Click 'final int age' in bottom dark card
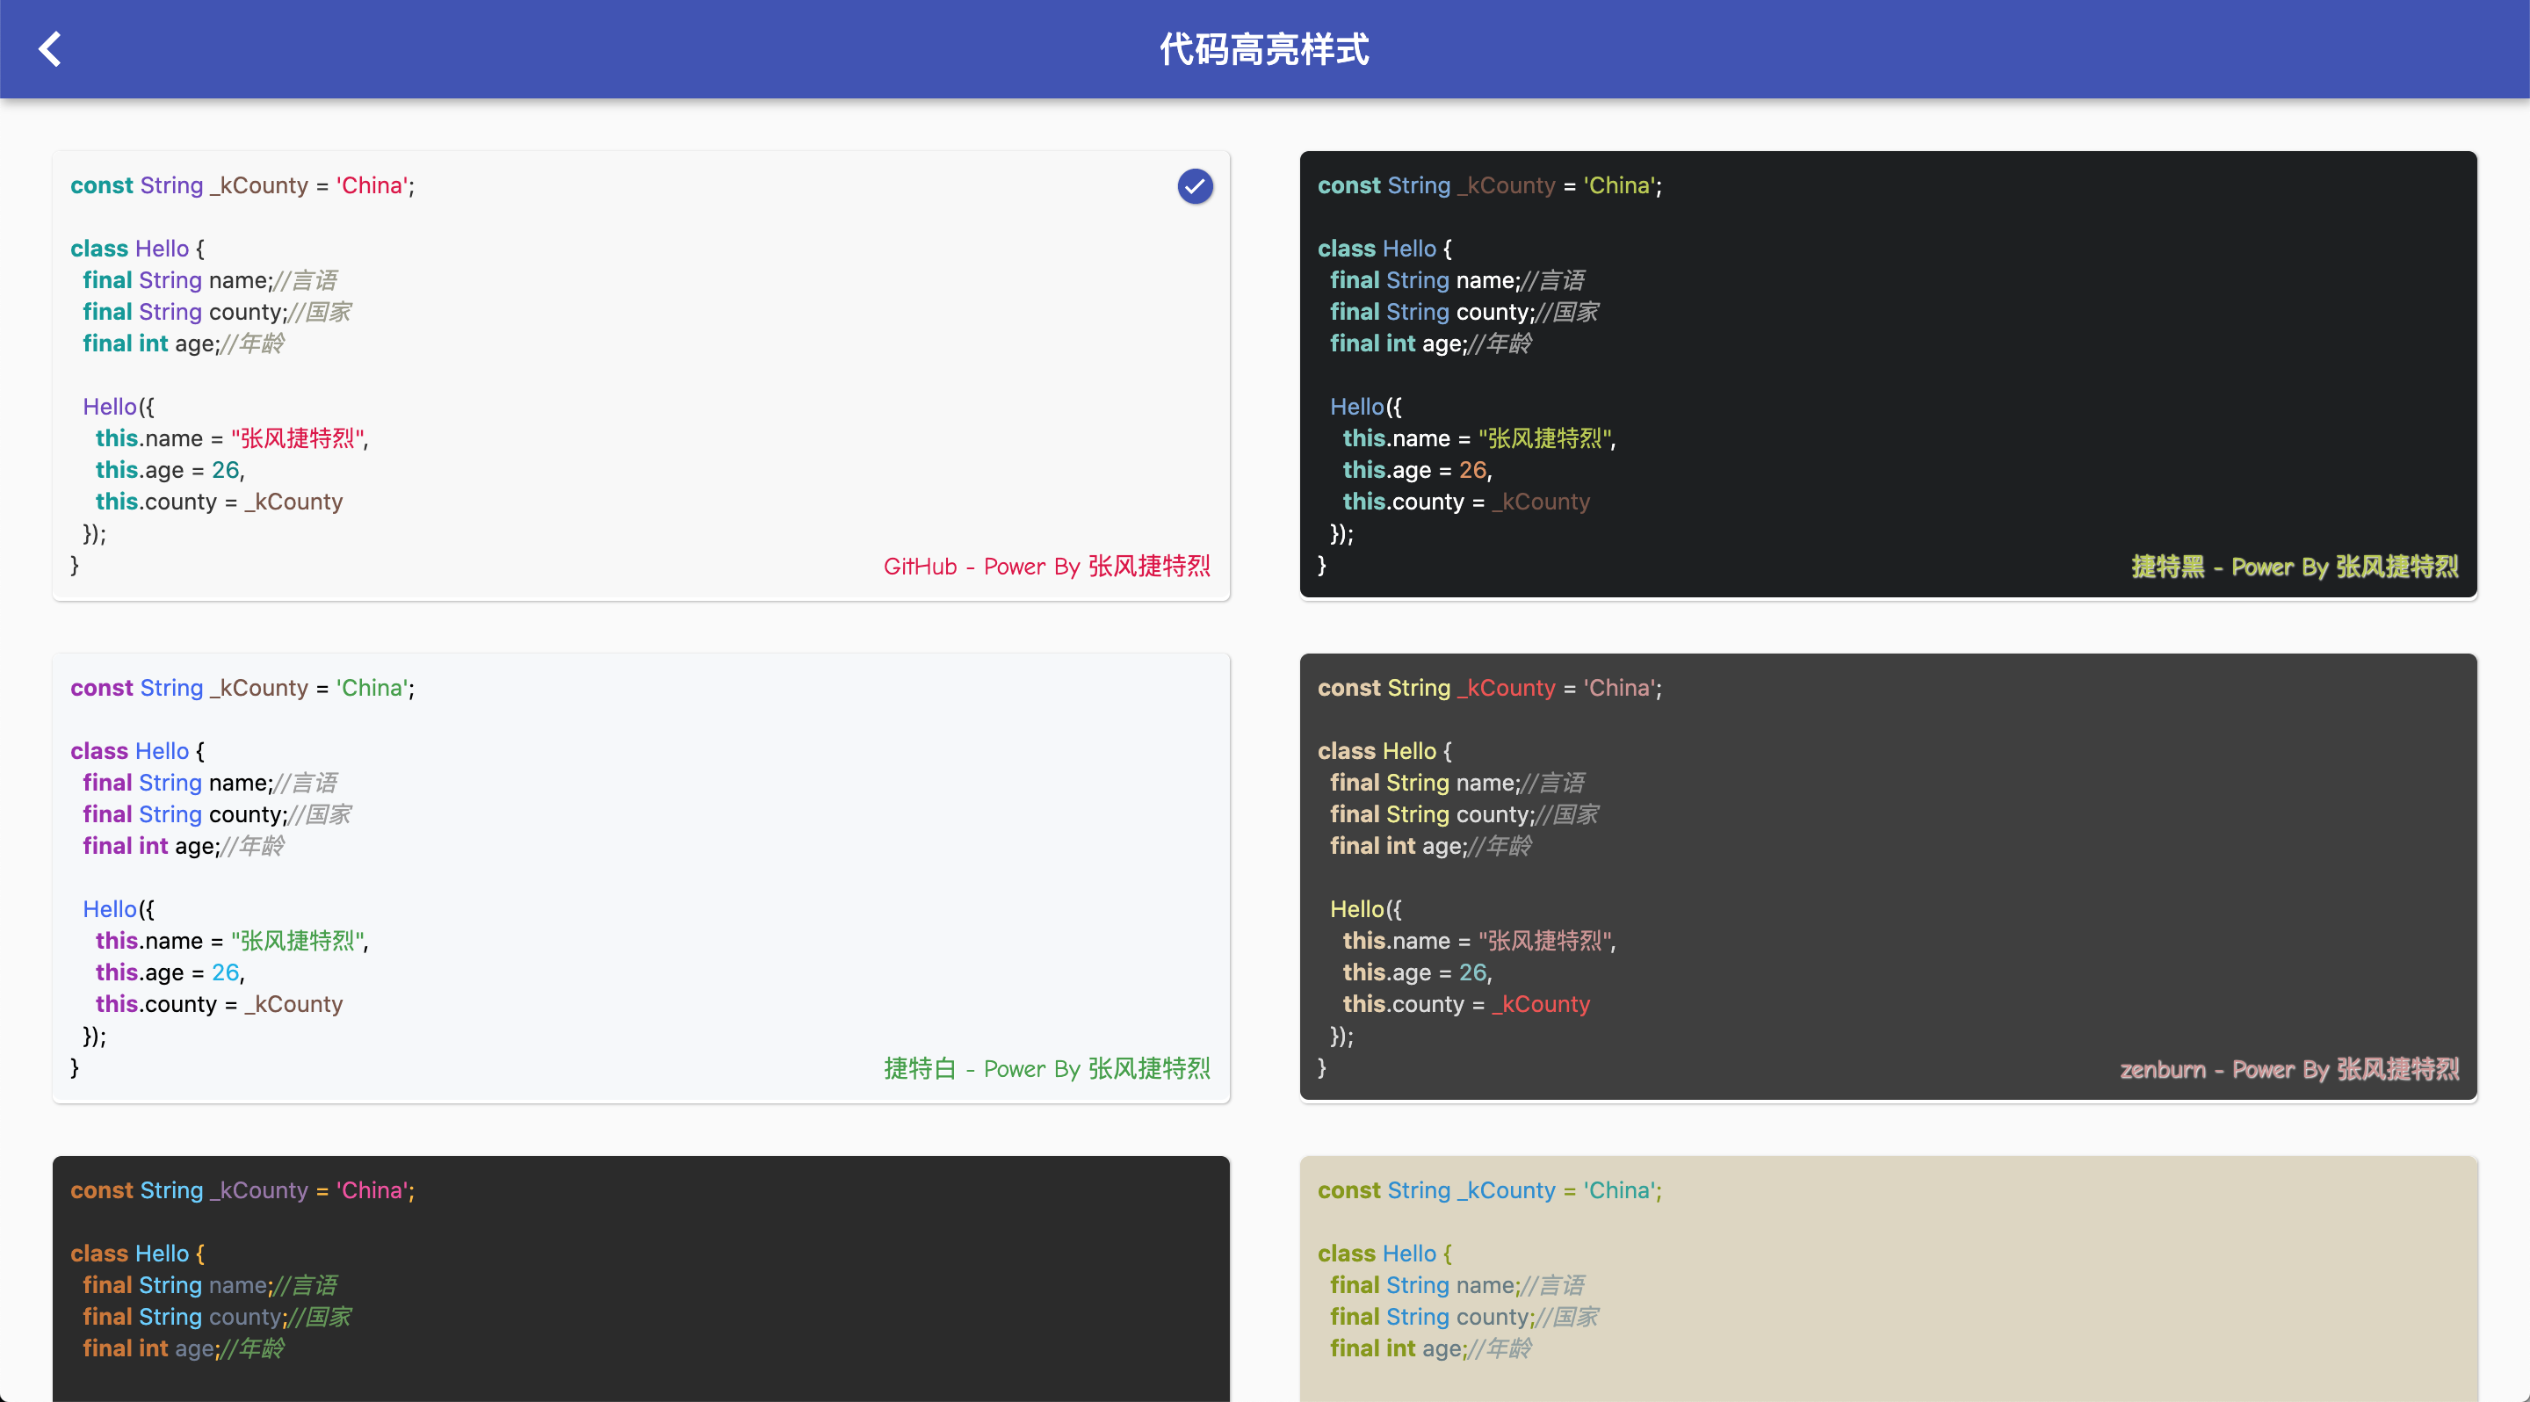2530x1402 pixels. [x=148, y=1349]
